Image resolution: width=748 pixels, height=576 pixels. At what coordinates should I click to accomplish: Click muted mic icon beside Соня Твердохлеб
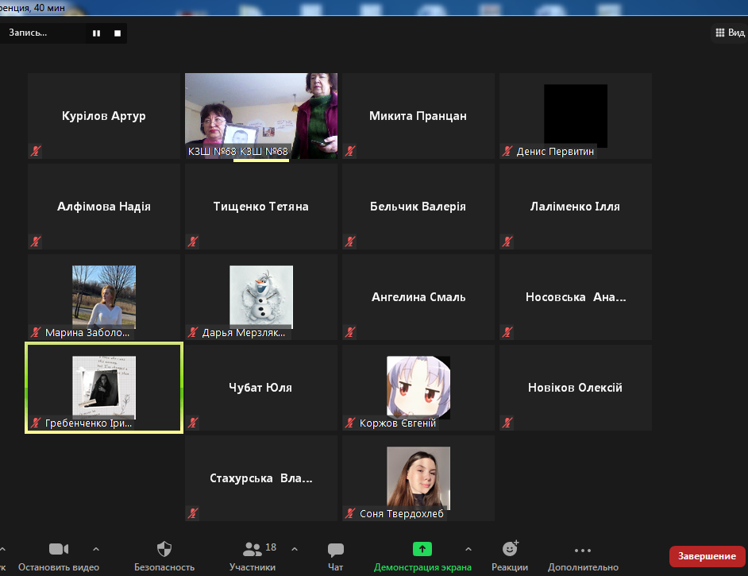350,513
